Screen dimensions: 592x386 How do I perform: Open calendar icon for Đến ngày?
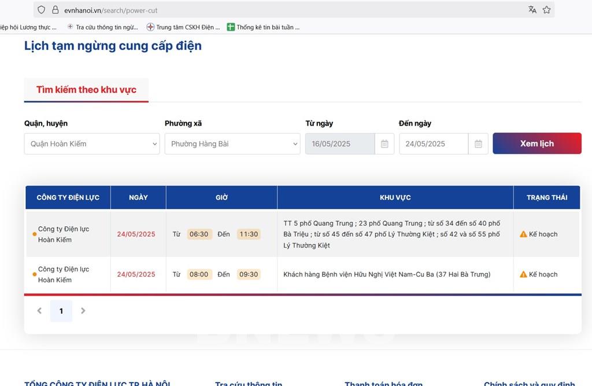click(x=478, y=144)
